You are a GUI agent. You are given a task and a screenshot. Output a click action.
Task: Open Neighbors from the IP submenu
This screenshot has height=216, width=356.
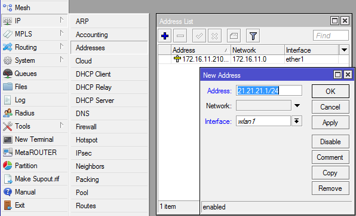coord(109,166)
